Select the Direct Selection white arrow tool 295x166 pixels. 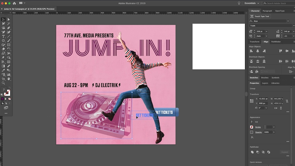pyautogui.click(x=9, y=19)
